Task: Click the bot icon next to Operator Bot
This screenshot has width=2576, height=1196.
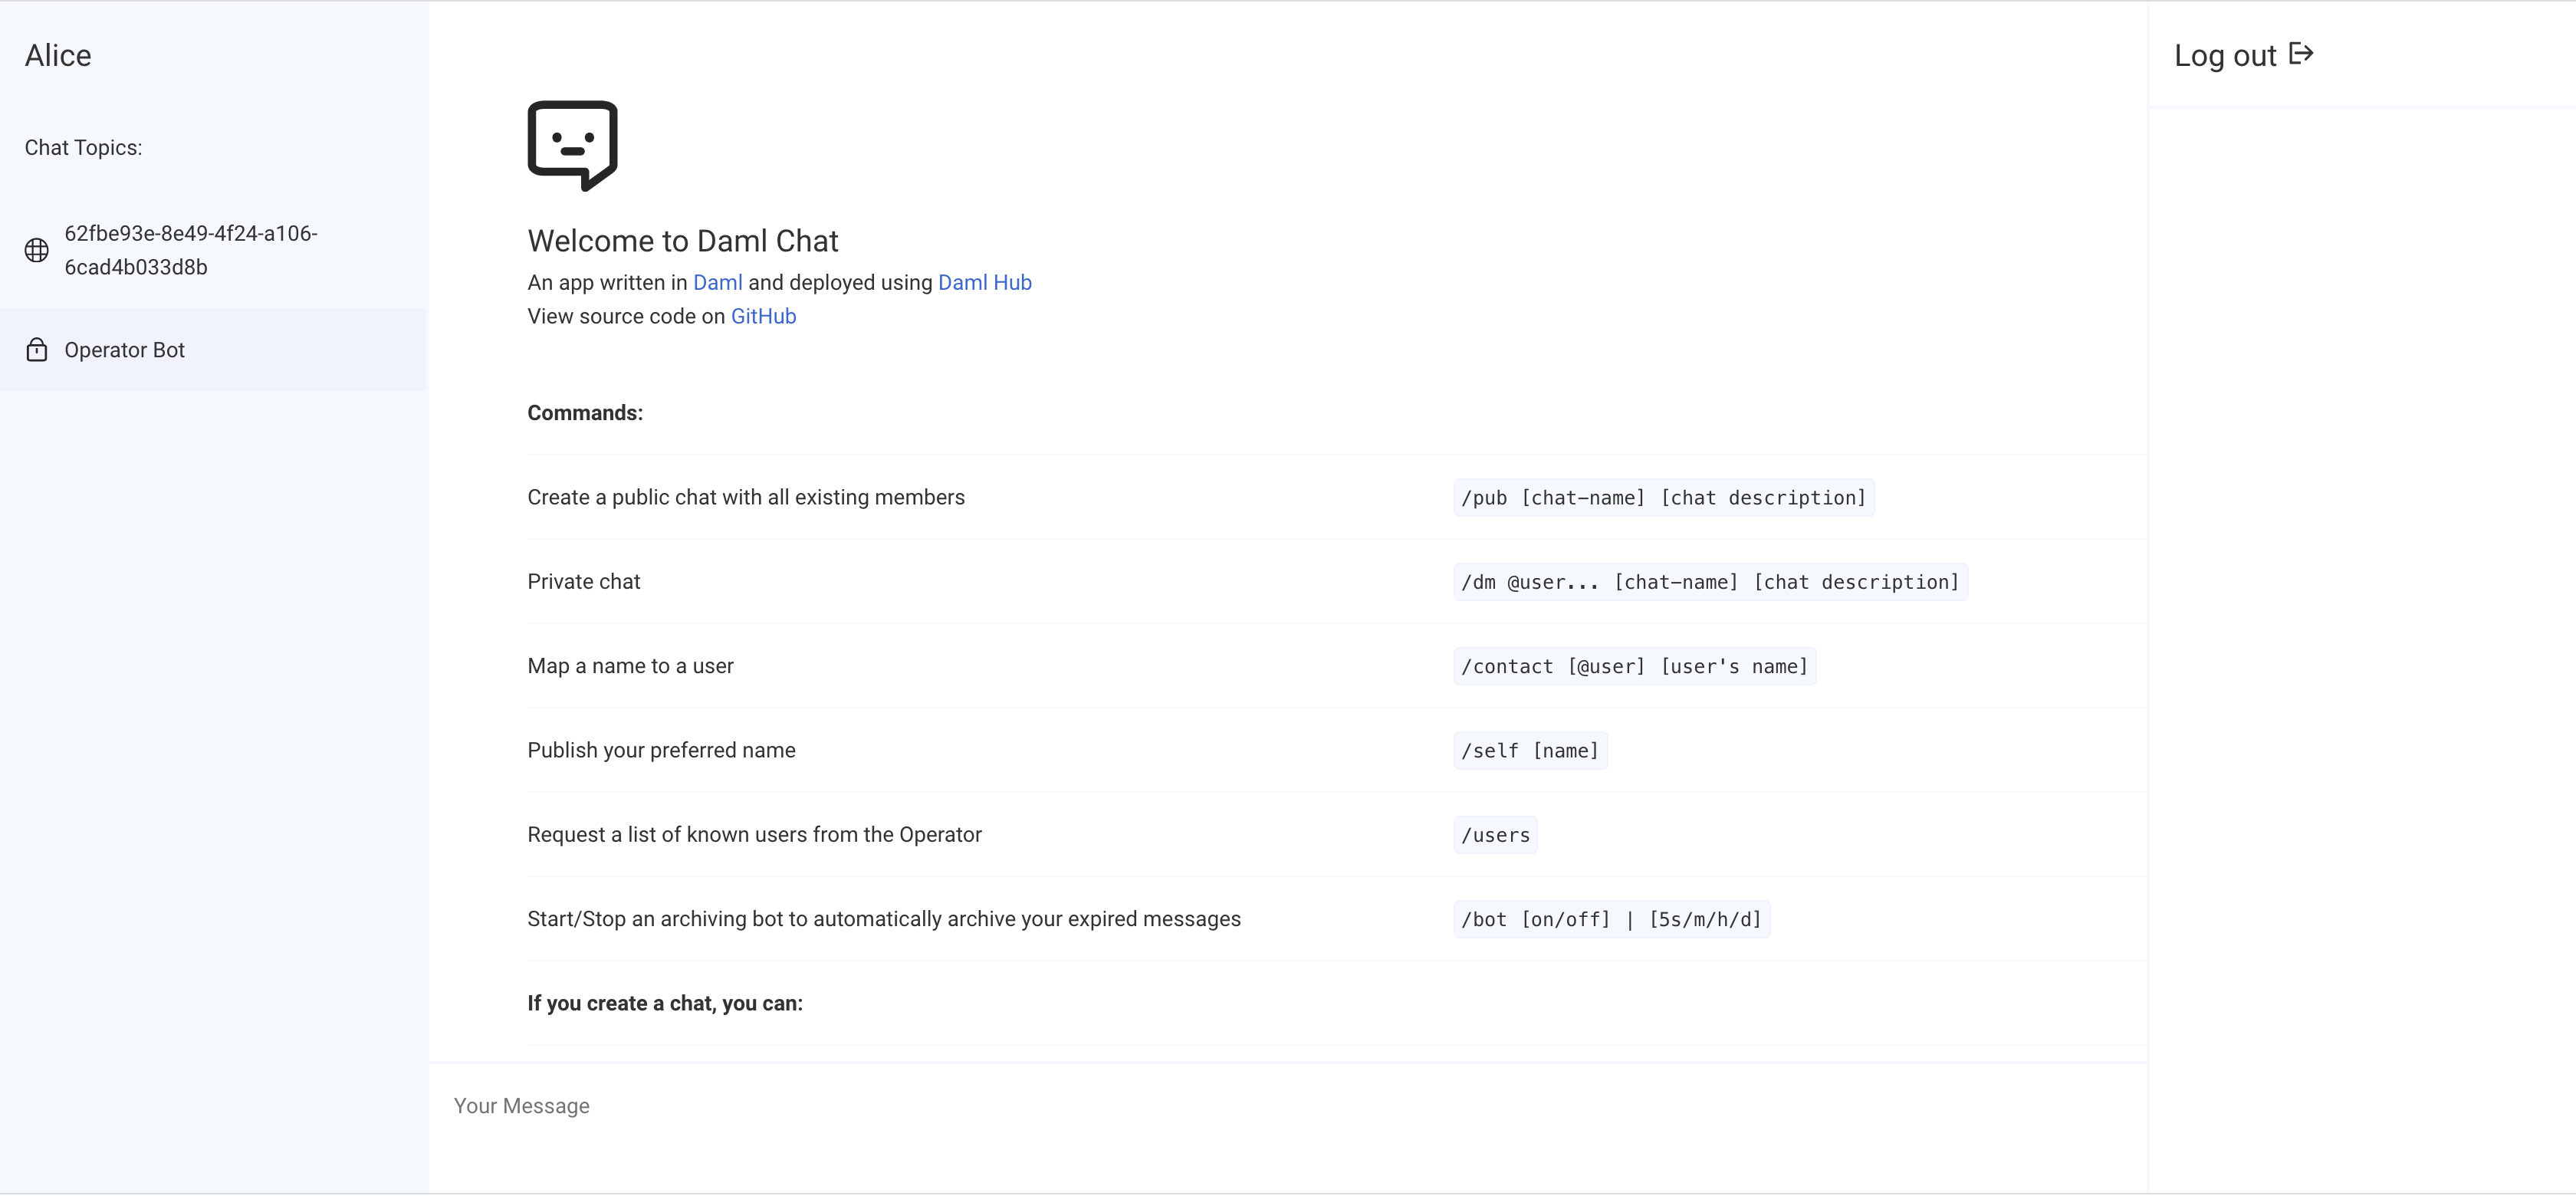Action: (36, 350)
